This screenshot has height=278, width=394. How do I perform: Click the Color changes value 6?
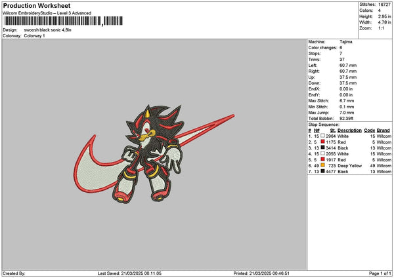tap(341, 48)
